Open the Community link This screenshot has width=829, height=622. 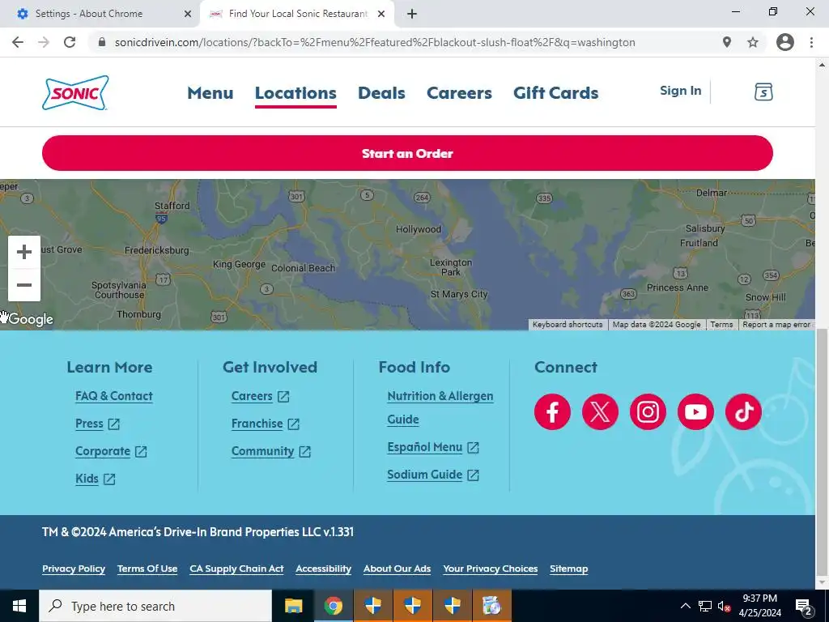(x=270, y=451)
